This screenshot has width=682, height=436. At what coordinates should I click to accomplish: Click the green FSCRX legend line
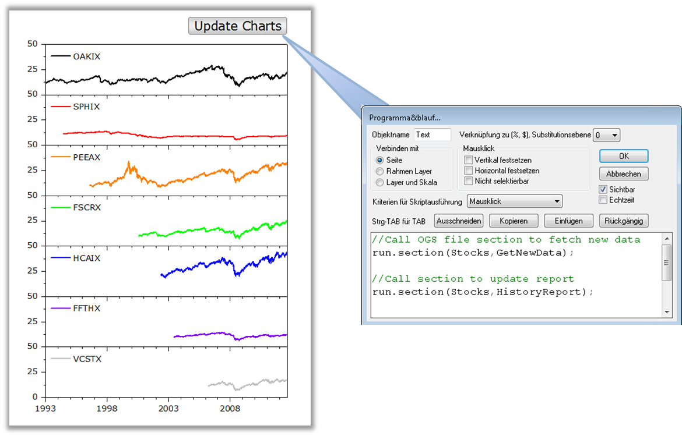[x=61, y=207]
